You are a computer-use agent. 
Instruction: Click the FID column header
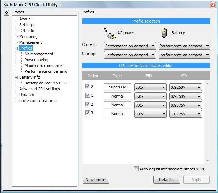coord(148,76)
